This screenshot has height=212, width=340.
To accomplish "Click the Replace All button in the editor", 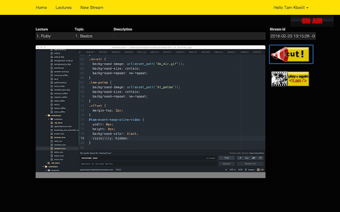I will tap(250, 164).
